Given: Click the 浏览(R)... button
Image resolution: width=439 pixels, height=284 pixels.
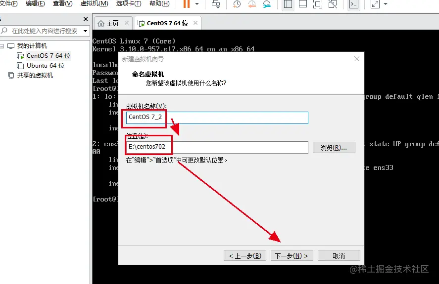Looking at the screenshot, I should point(334,147).
